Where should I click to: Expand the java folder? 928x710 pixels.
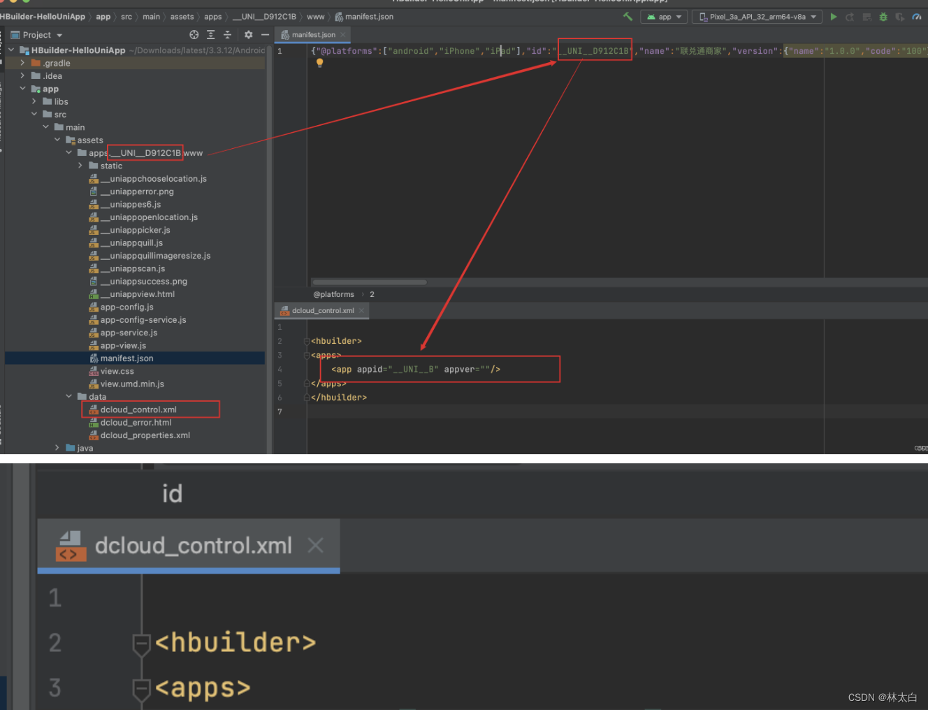click(57, 447)
